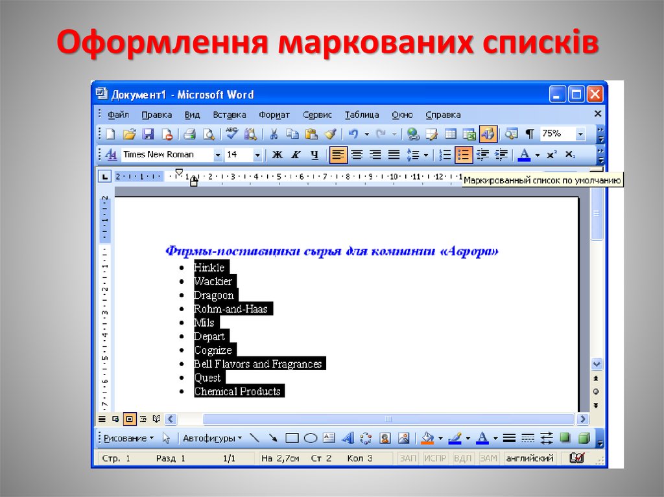Open the Файл menu
Viewport: 664px width, 497px height.
[x=118, y=114]
